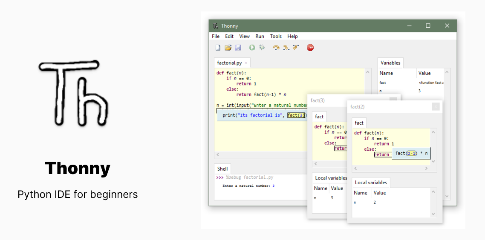This screenshot has height=240, width=485.
Task: Open the Help menu
Action: (292, 36)
